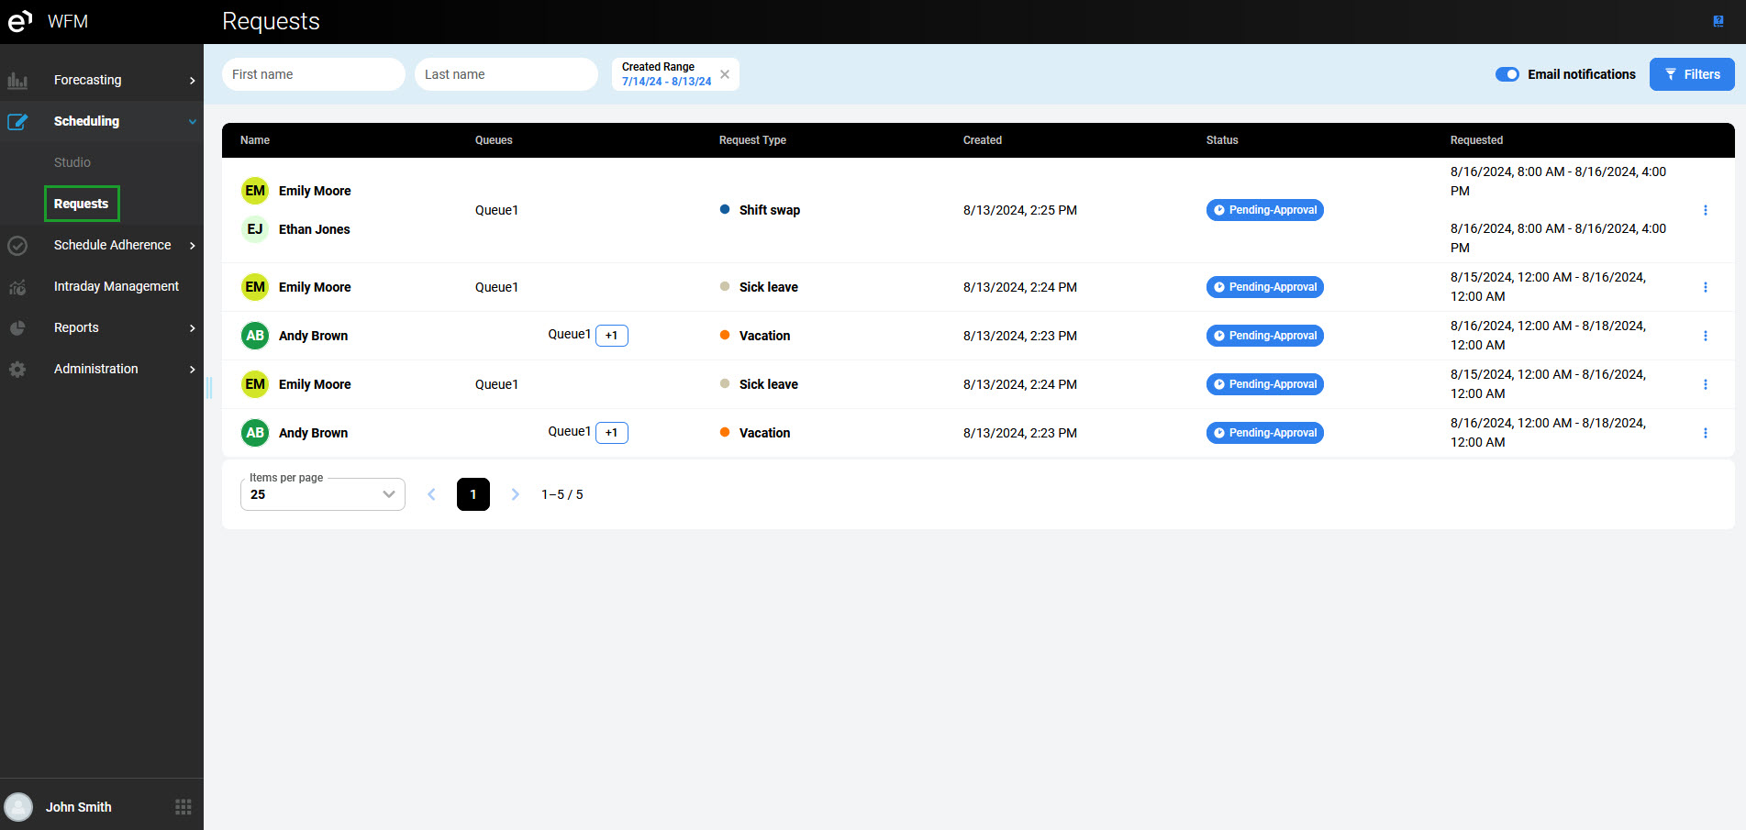Clear the Created Range filter with X
This screenshot has width=1746, height=830.
point(725,74)
